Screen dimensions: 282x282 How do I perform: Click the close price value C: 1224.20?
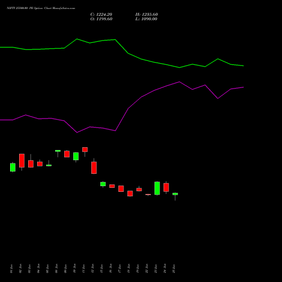coord(101,15)
